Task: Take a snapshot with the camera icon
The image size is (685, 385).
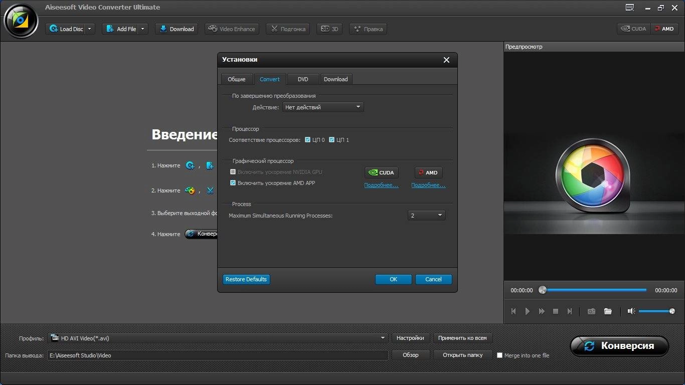Action: click(x=592, y=311)
